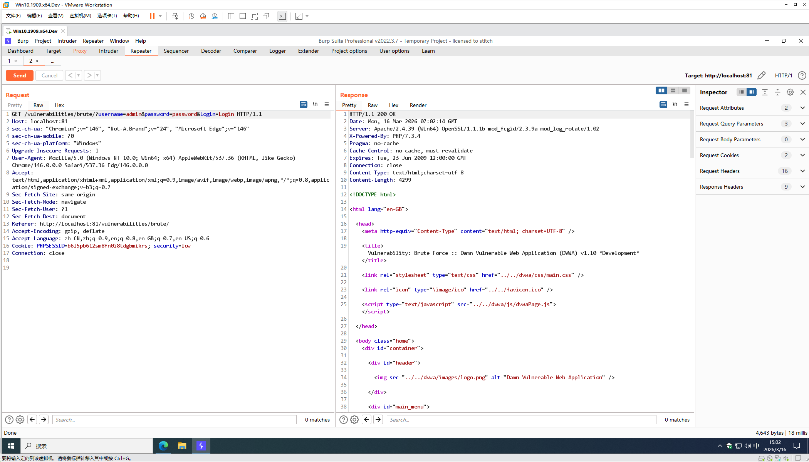809x462 pixels.
Task: Click the edit target pencil icon
Action: [761, 75]
